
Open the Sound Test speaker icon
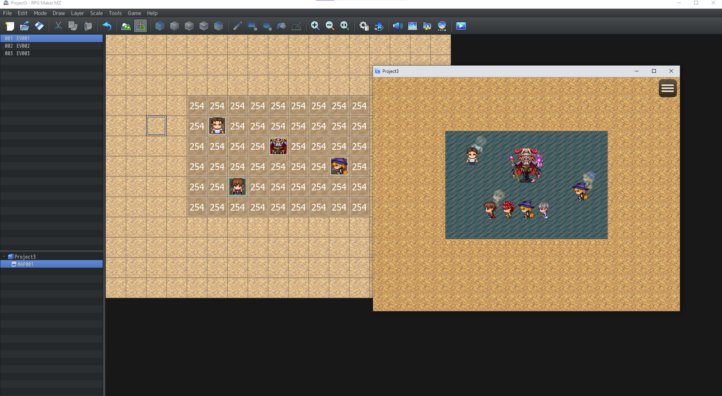pyautogui.click(x=397, y=26)
